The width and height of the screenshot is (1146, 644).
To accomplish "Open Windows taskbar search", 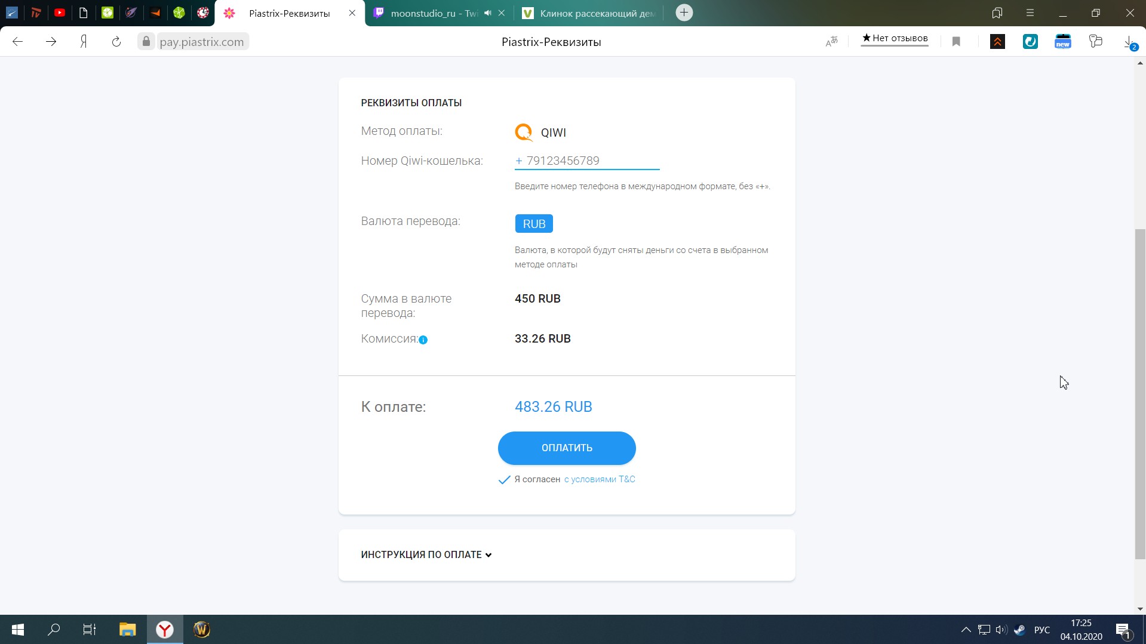I will (x=54, y=630).
